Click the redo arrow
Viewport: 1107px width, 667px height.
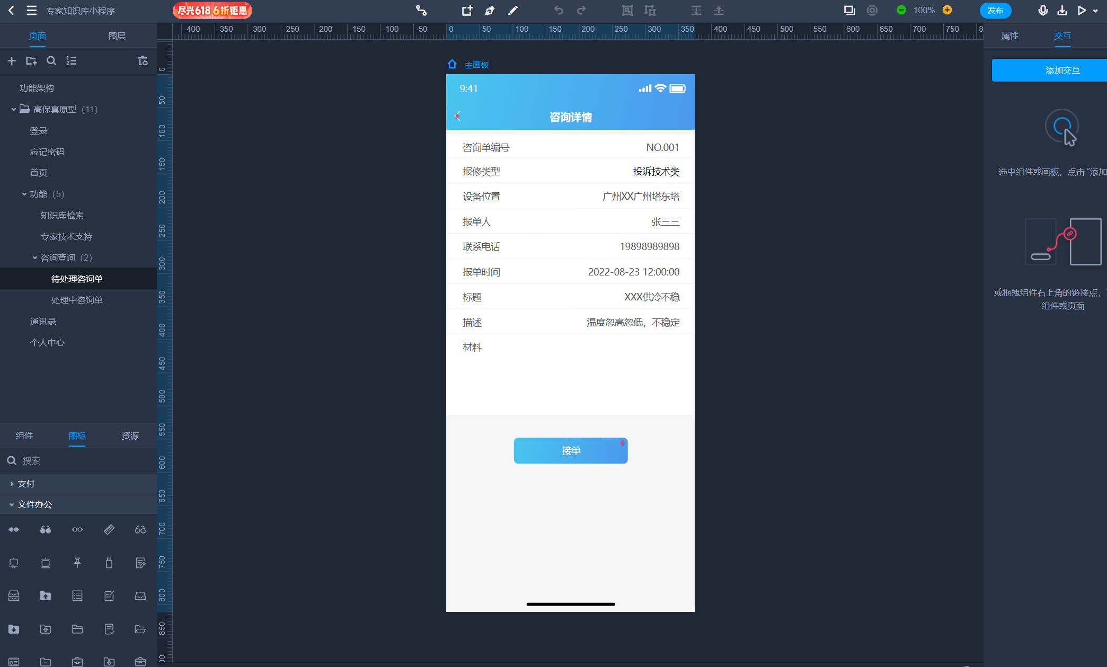point(581,10)
